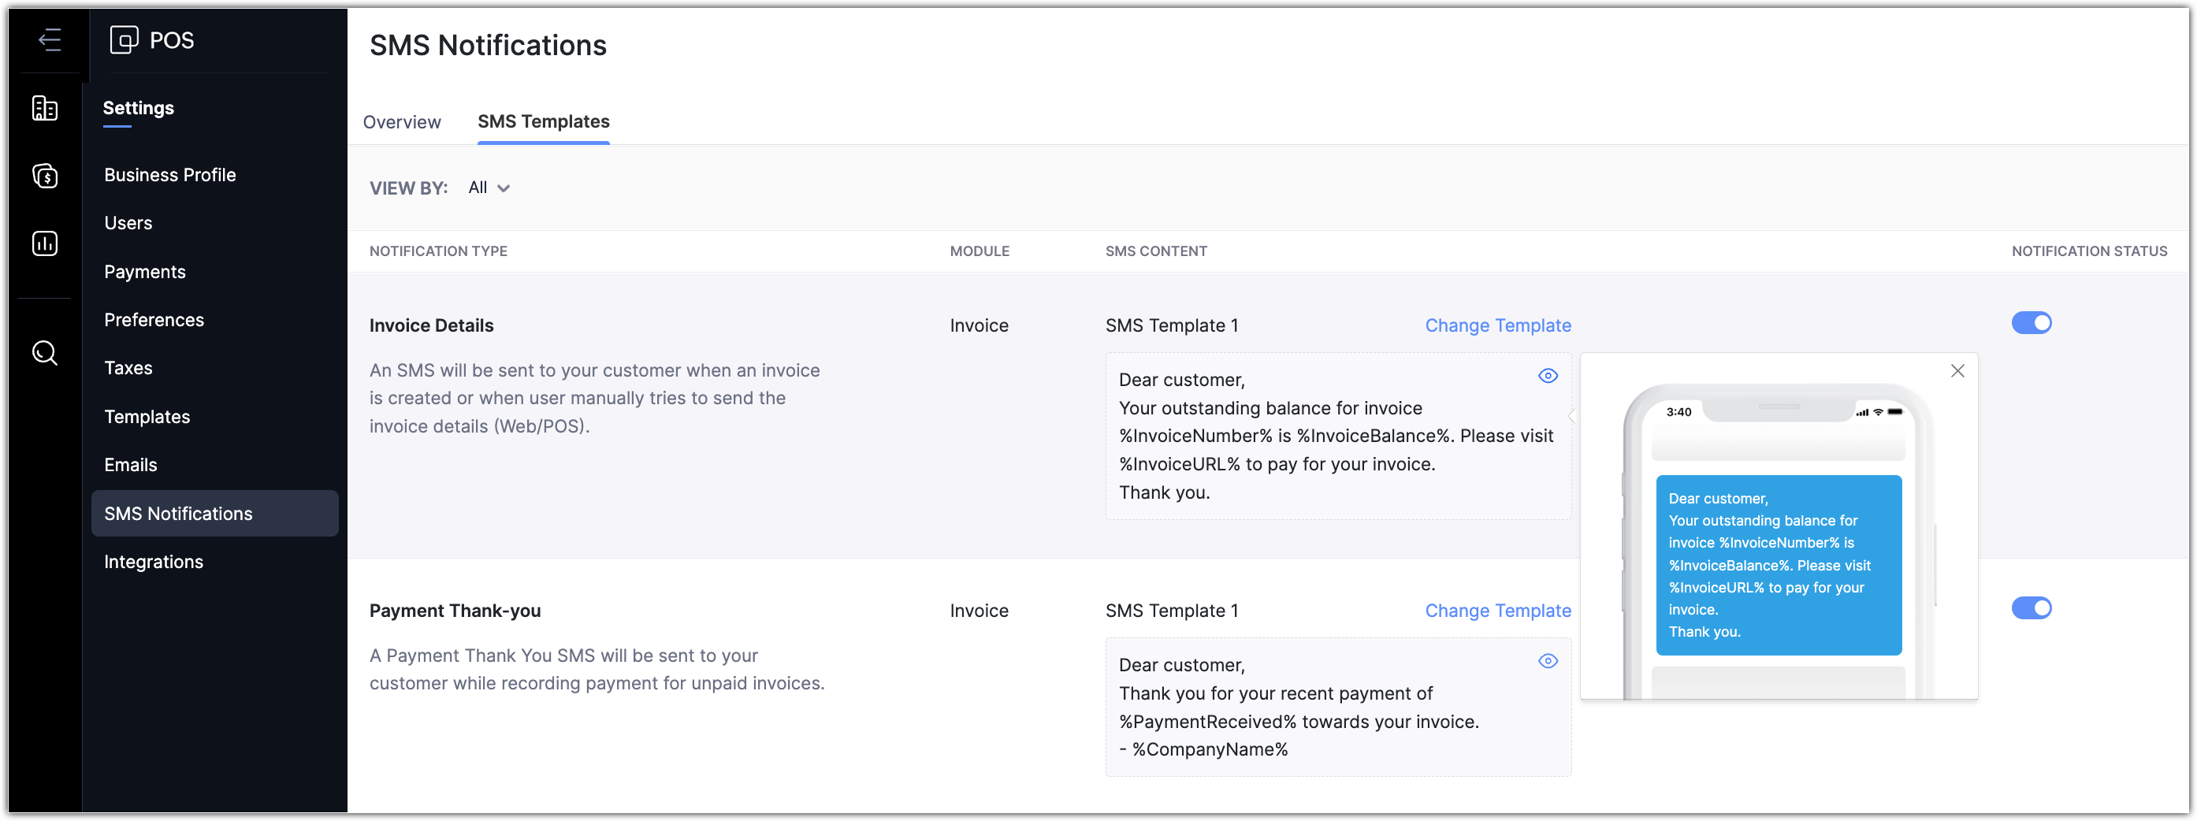Preview the Payment Thank-you SMS via eye icon

pos(1547,661)
